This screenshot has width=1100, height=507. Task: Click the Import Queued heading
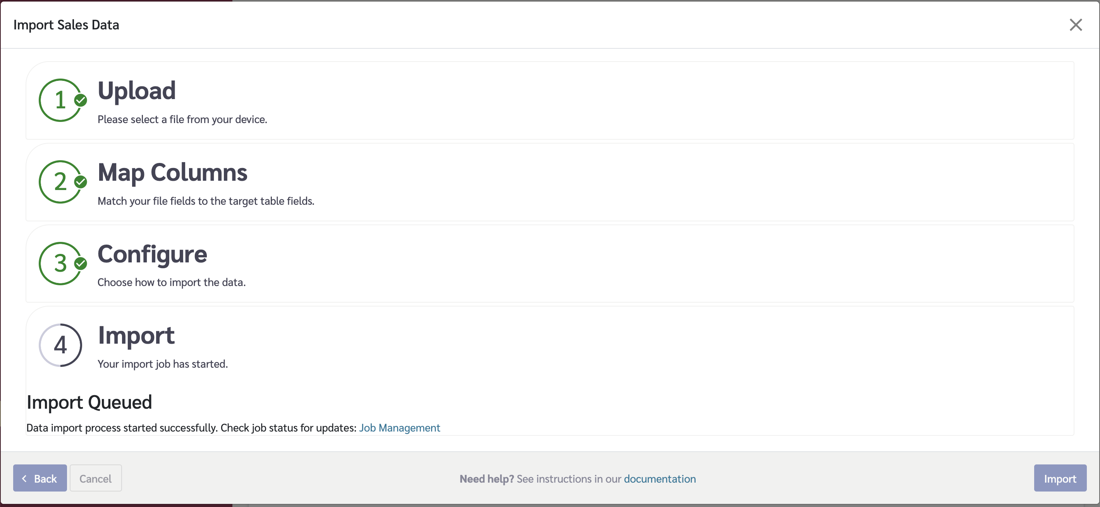[89, 402]
